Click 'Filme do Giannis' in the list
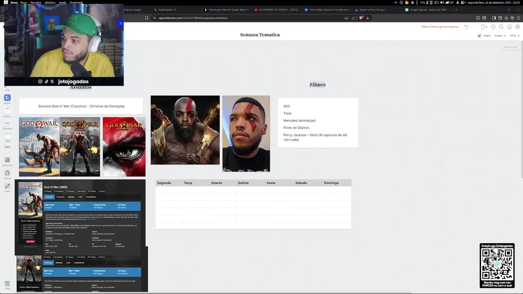 point(296,128)
